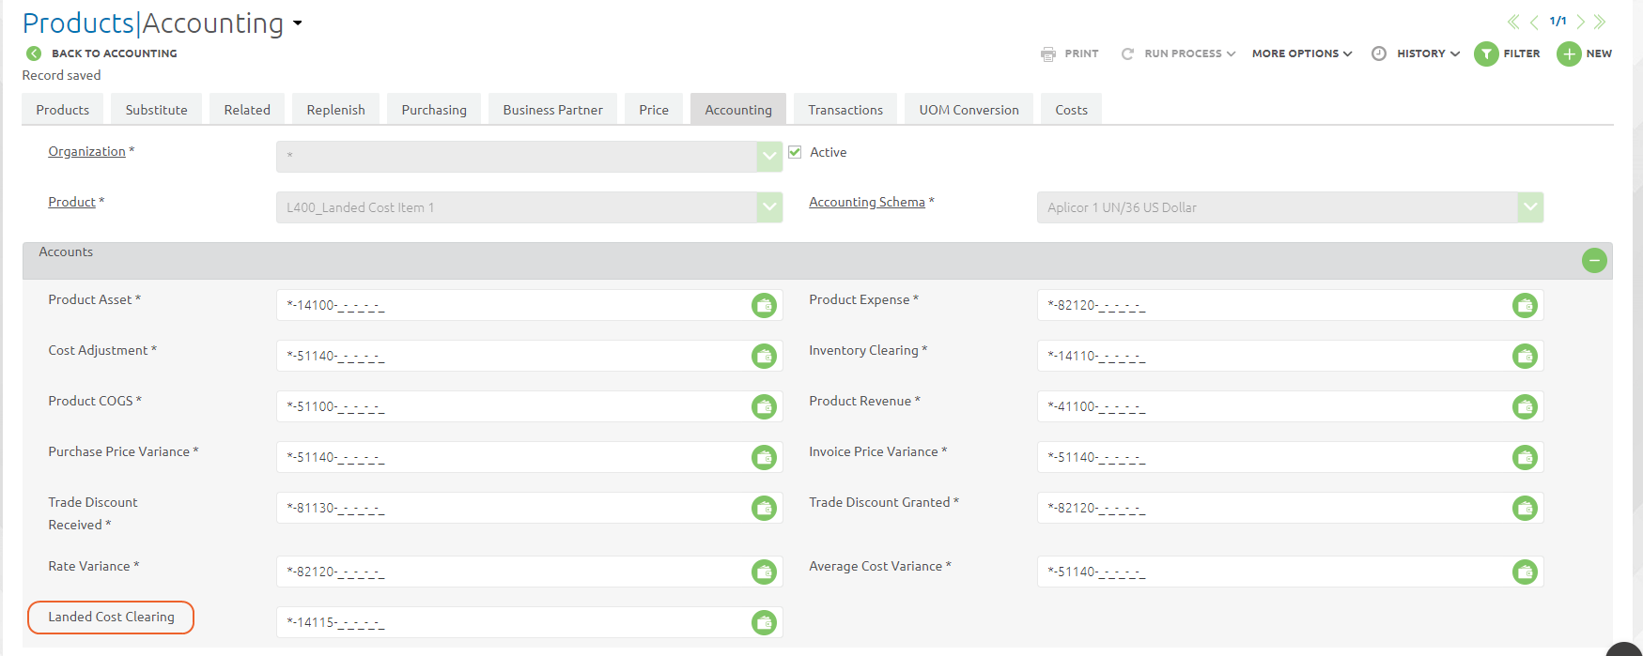Open the UOM Conversion tab
The image size is (1643, 656).
969,110
